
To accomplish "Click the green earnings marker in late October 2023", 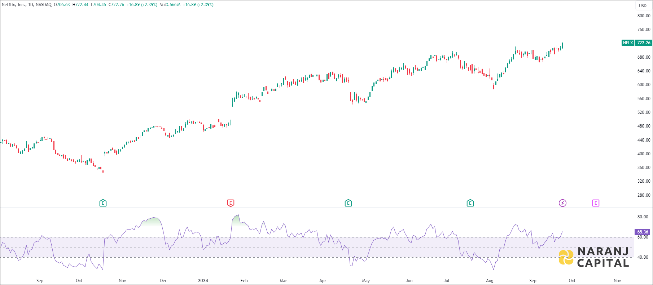I will (103, 203).
